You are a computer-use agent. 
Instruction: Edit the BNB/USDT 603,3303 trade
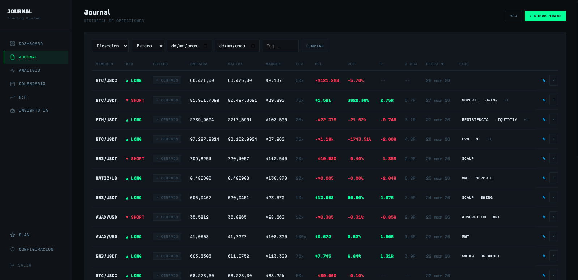pos(544,256)
